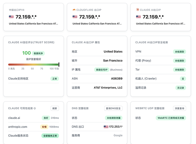The width and height of the screenshot is (196, 144).
Task: Click the San Francisco value in 城市 row
Action: pyautogui.click(x=113, y=60)
